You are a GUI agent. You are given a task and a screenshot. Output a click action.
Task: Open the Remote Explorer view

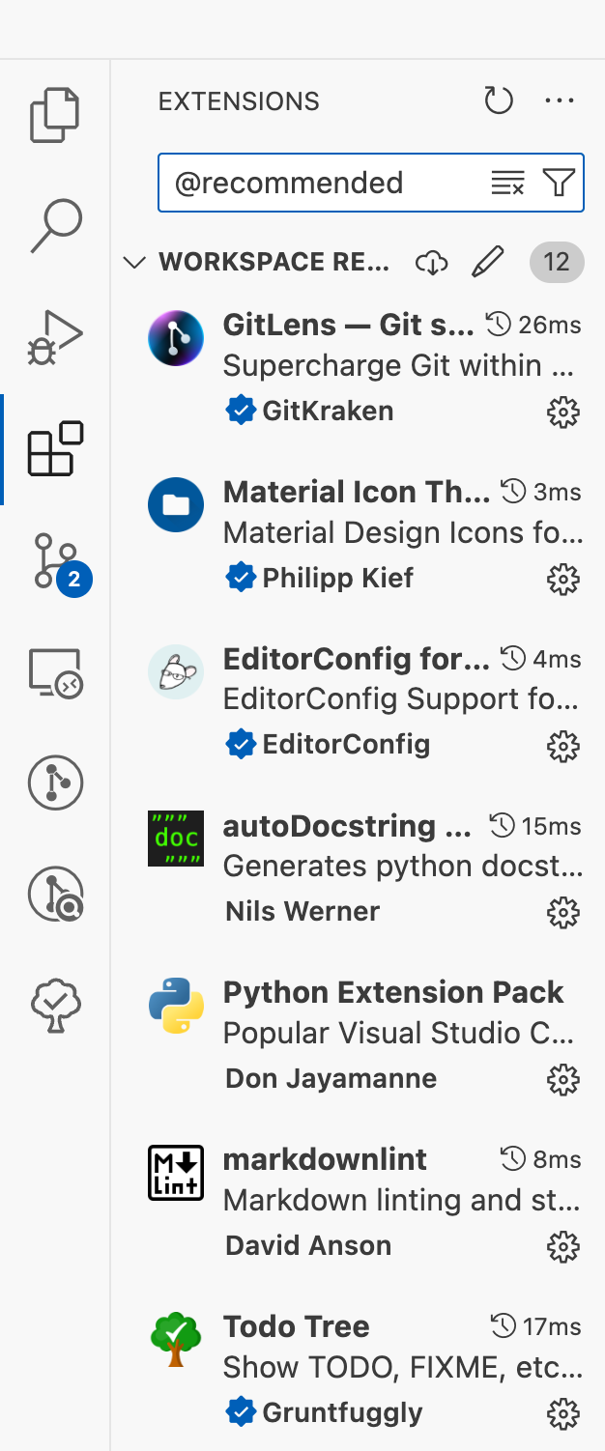pos(55,673)
